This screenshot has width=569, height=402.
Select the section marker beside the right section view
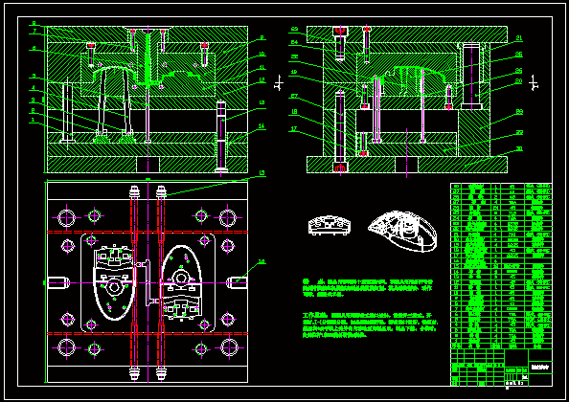click(x=534, y=83)
